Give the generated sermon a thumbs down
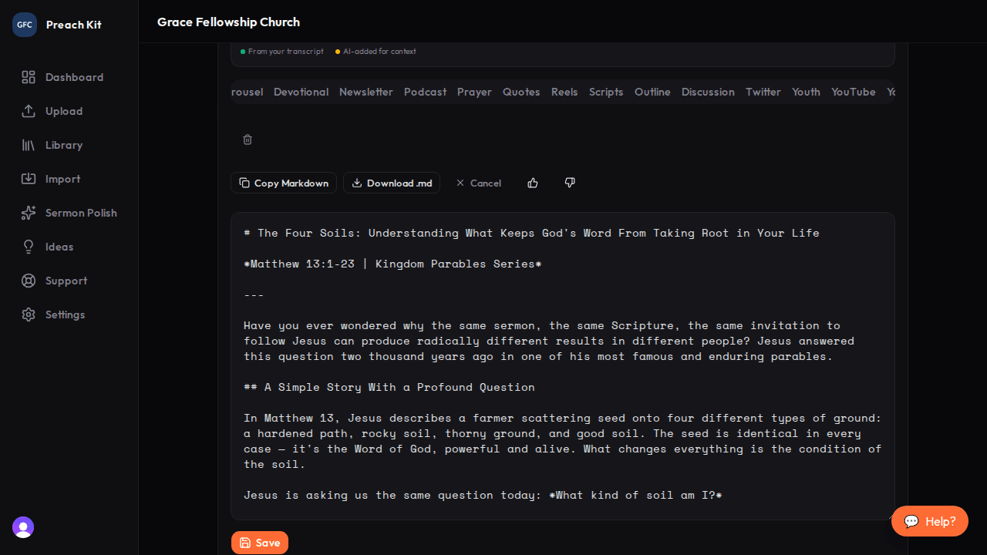Viewport: 987px width, 555px height. [570, 183]
